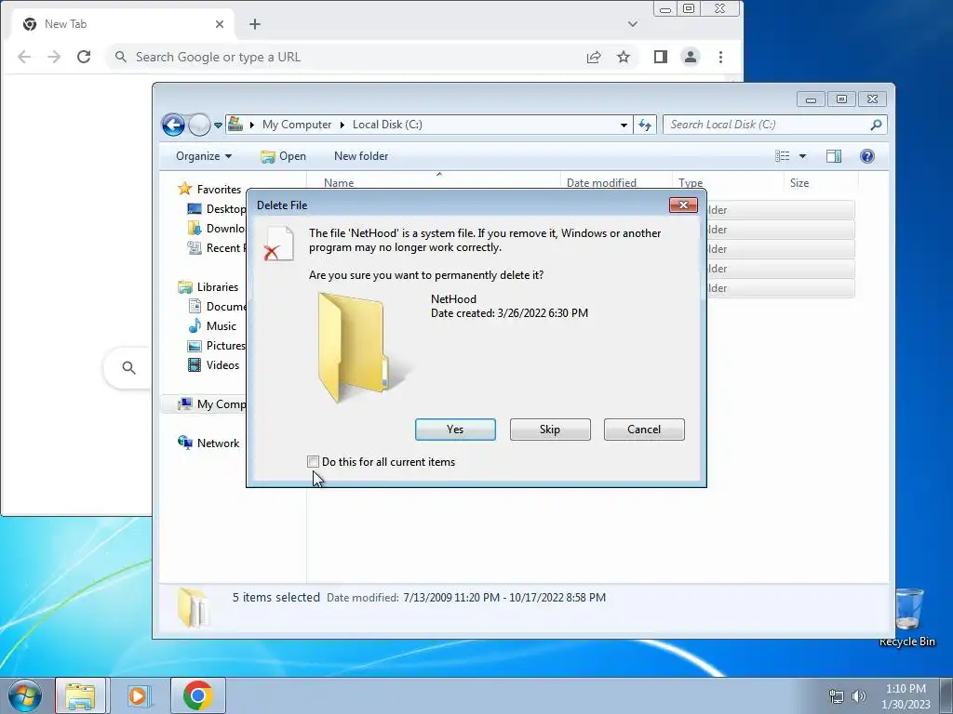The width and height of the screenshot is (953, 714).
Task: Click the Google search box magnifier in Chrome
Action: (x=128, y=367)
